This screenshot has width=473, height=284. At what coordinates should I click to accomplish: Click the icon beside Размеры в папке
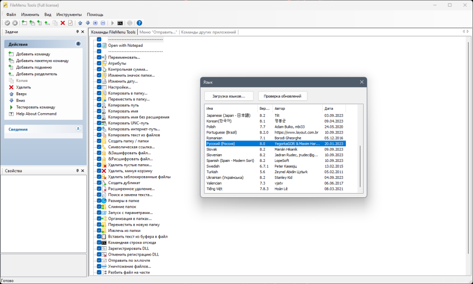[104, 201]
